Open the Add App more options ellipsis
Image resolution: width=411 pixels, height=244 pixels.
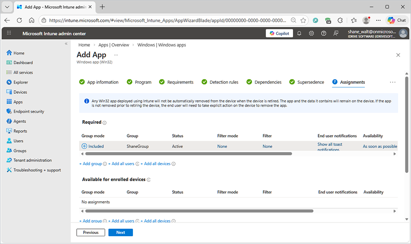pyautogui.click(x=116, y=55)
